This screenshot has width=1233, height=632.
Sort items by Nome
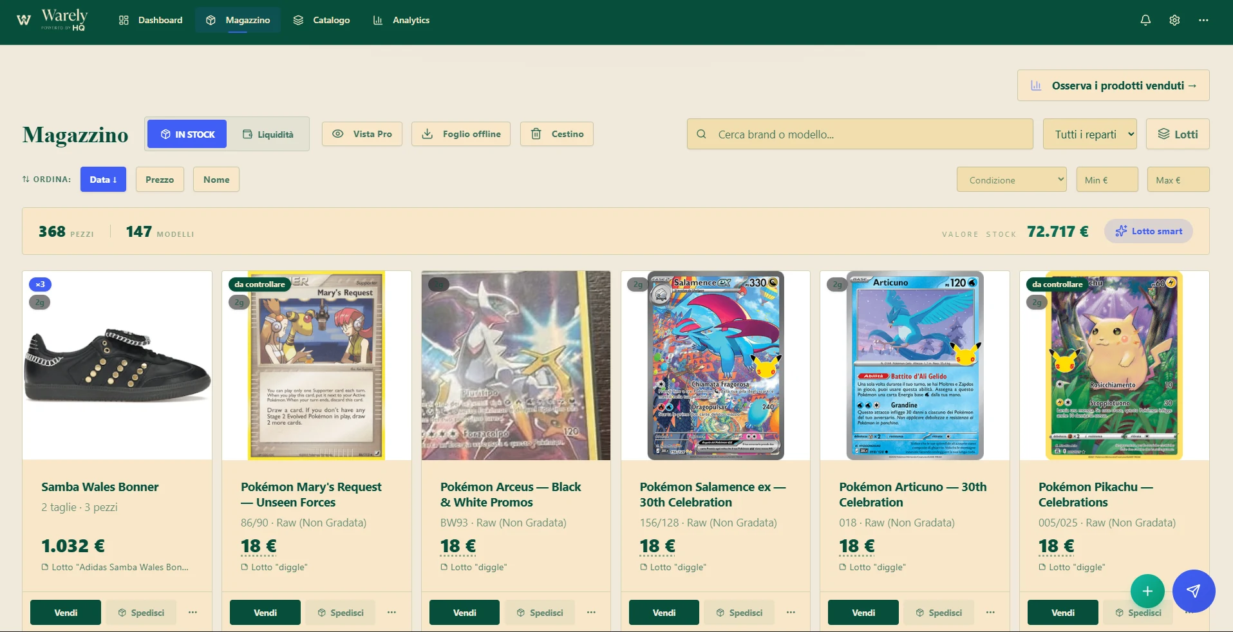click(216, 180)
